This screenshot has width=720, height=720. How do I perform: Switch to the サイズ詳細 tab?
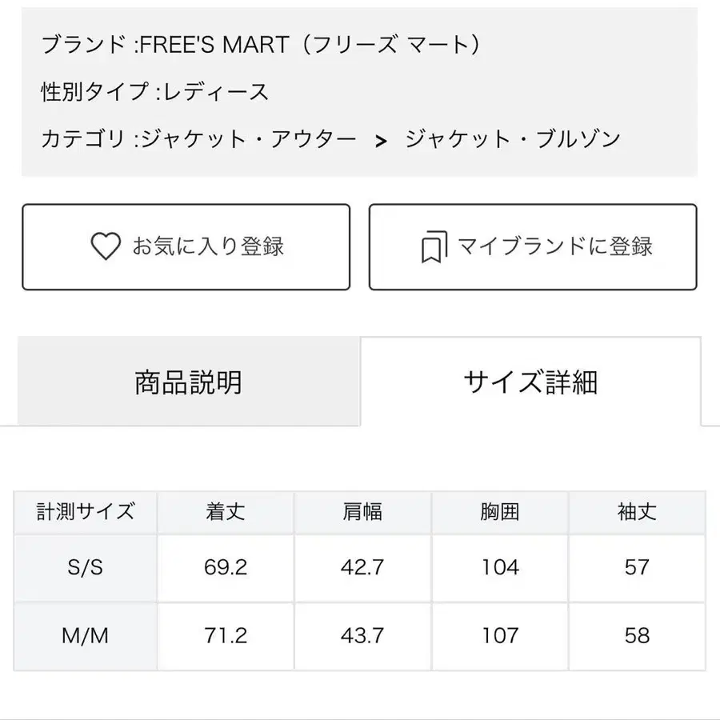click(532, 382)
